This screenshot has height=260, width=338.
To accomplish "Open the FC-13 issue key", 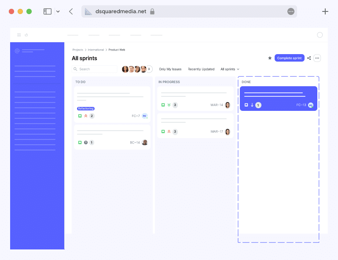I will 301,105.
